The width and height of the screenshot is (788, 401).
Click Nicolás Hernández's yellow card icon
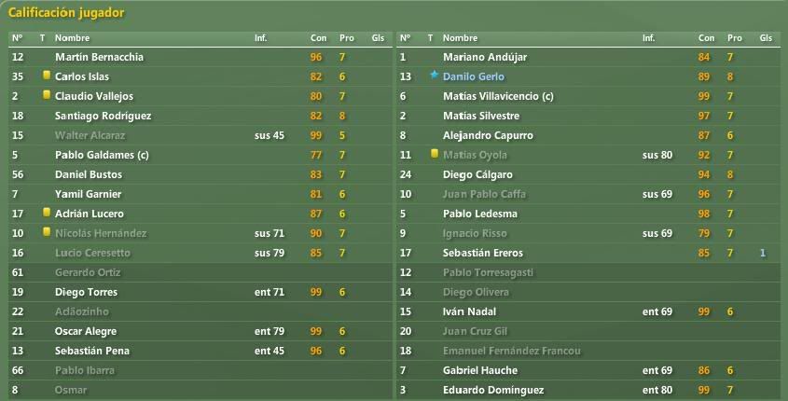(x=47, y=232)
